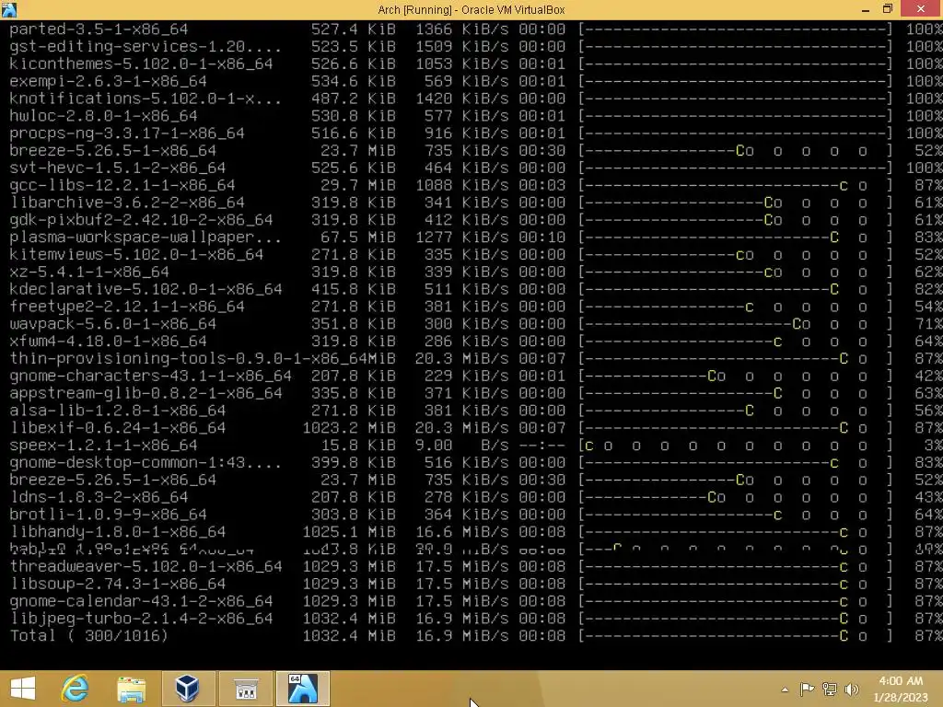Screen dimensions: 943x707
Task: Click appstream-glib-0.8.2-1-x86_64 text
Action: [x=146, y=393]
